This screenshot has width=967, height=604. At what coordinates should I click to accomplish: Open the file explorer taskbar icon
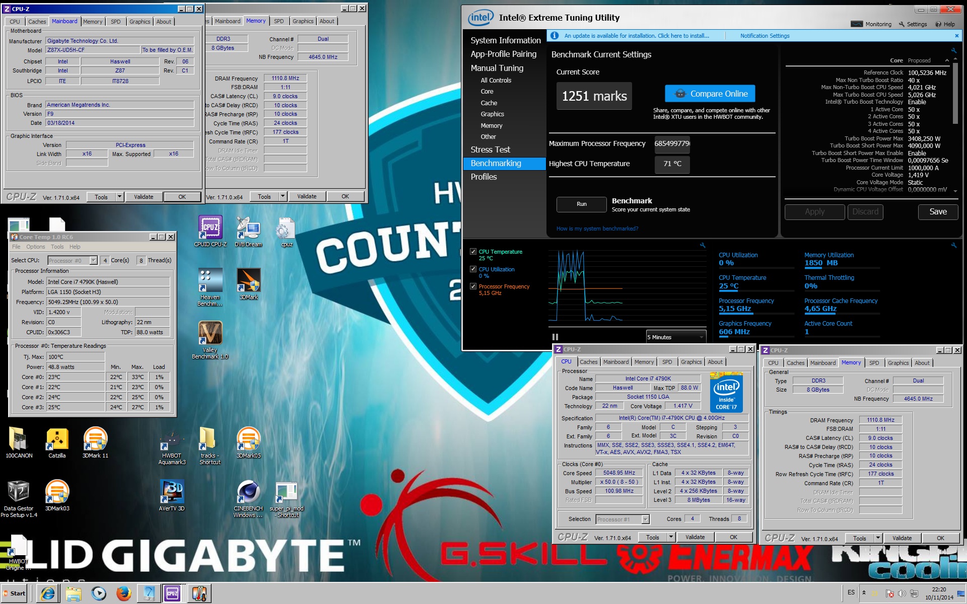73,593
